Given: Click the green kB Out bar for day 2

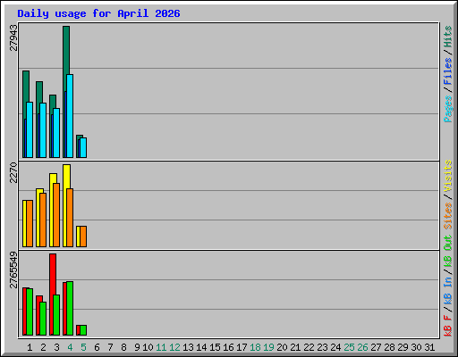Looking at the screenshot, I should [43, 319].
